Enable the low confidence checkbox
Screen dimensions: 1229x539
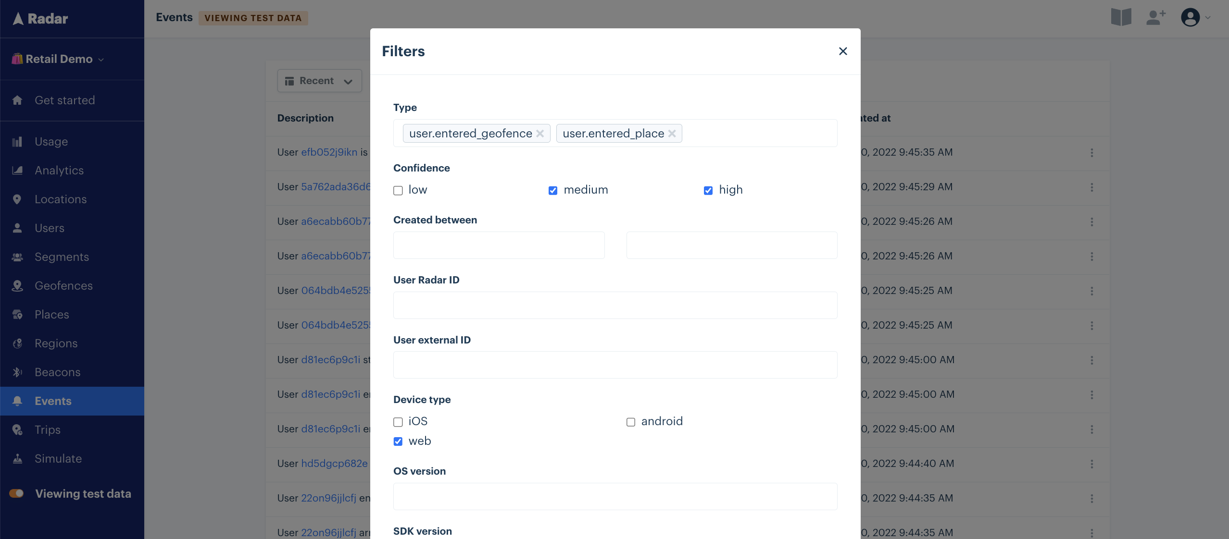coord(398,191)
